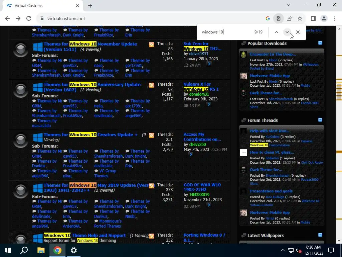The height and width of the screenshot is (257, 342).
Task: Open Presentation and goals thread
Action: tap(271, 191)
